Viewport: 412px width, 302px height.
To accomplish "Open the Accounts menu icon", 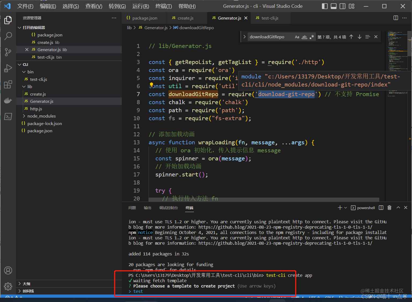I will click(x=8, y=270).
